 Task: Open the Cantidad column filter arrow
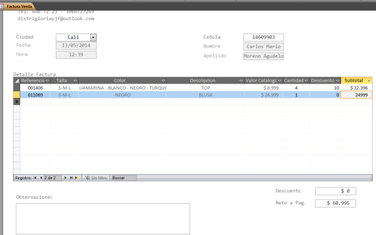(306, 81)
